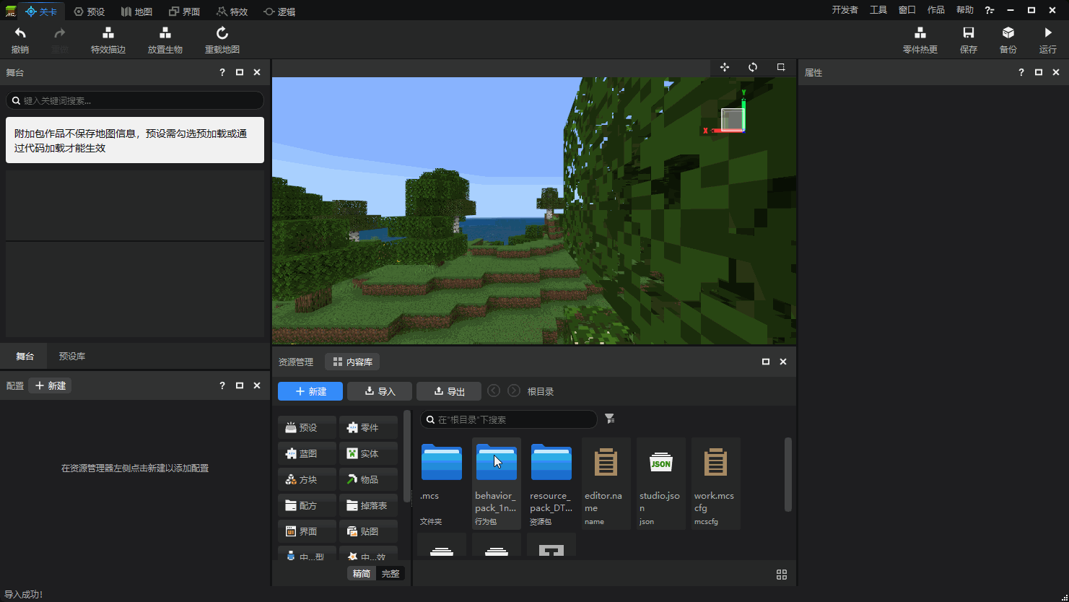Save the project with 保存
Image resolution: width=1069 pixels, height=602 pixels.
click(x=969, y=40)
